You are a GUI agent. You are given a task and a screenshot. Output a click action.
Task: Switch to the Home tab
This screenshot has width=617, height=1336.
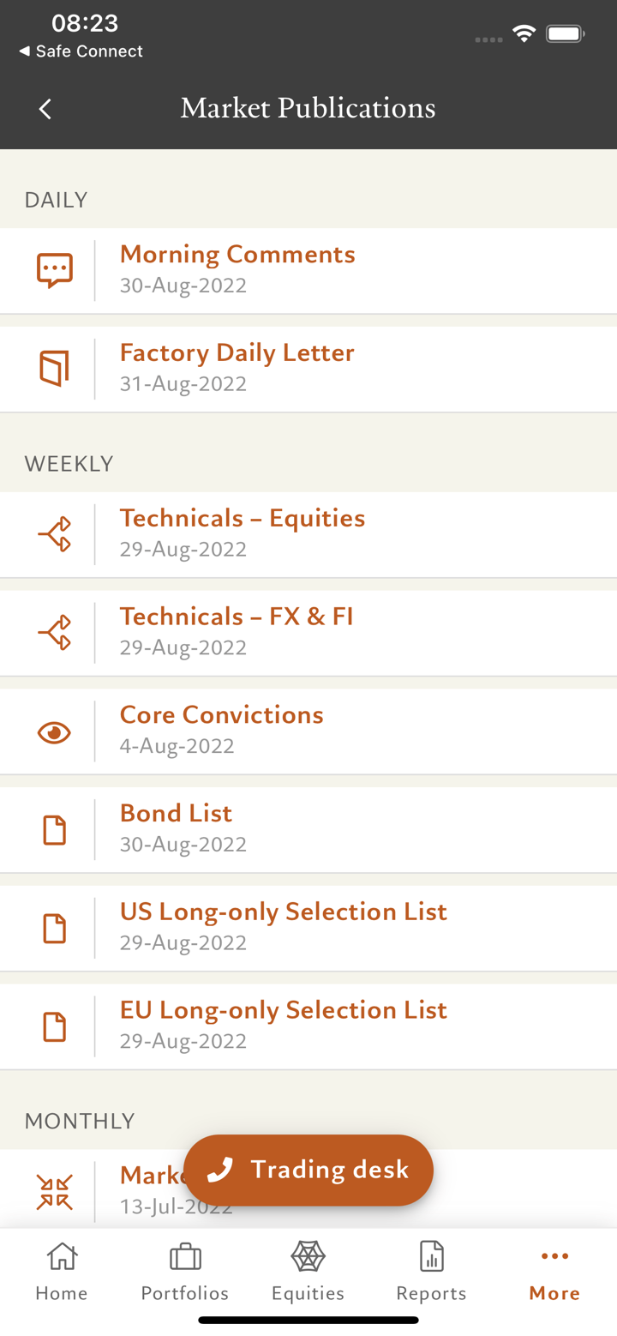[62, 1273]
